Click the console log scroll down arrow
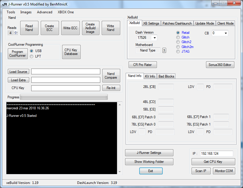Screen dimensions: 243x188 [x=120, y=172]
